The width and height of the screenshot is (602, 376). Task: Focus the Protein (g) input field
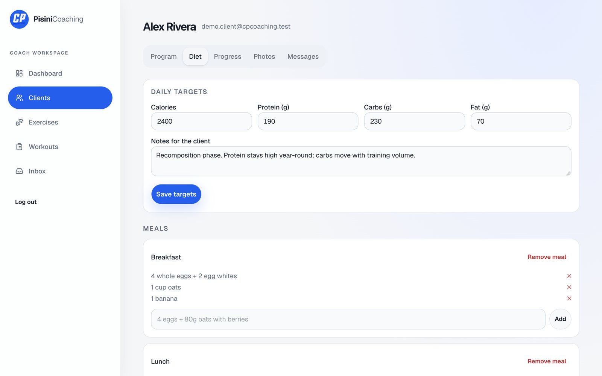pyautogui.click(x=308, y=121)
